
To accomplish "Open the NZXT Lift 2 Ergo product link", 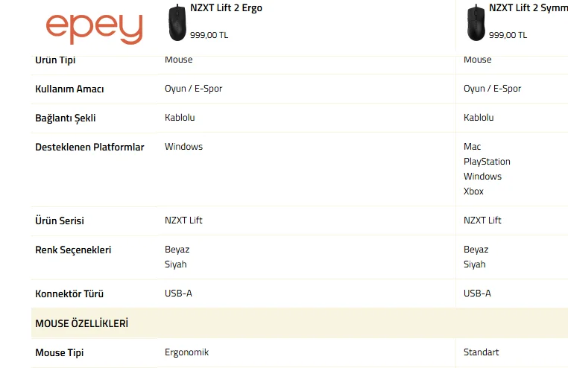I will tap(226, 8).
